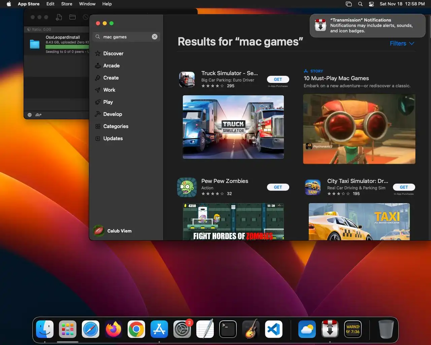Screen dimensions: 431x345
Task: Select the Develop hammer icon in sidebar
Action: click(98, 114)
